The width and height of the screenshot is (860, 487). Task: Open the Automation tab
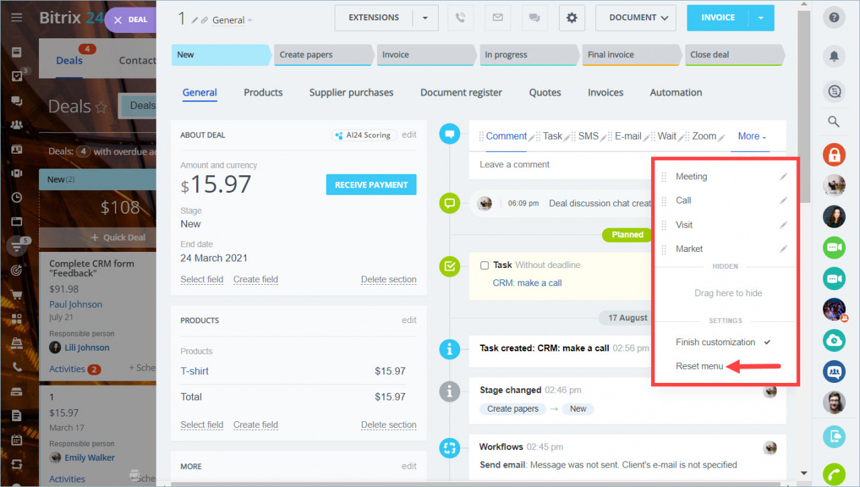click(x=676, y=93)
